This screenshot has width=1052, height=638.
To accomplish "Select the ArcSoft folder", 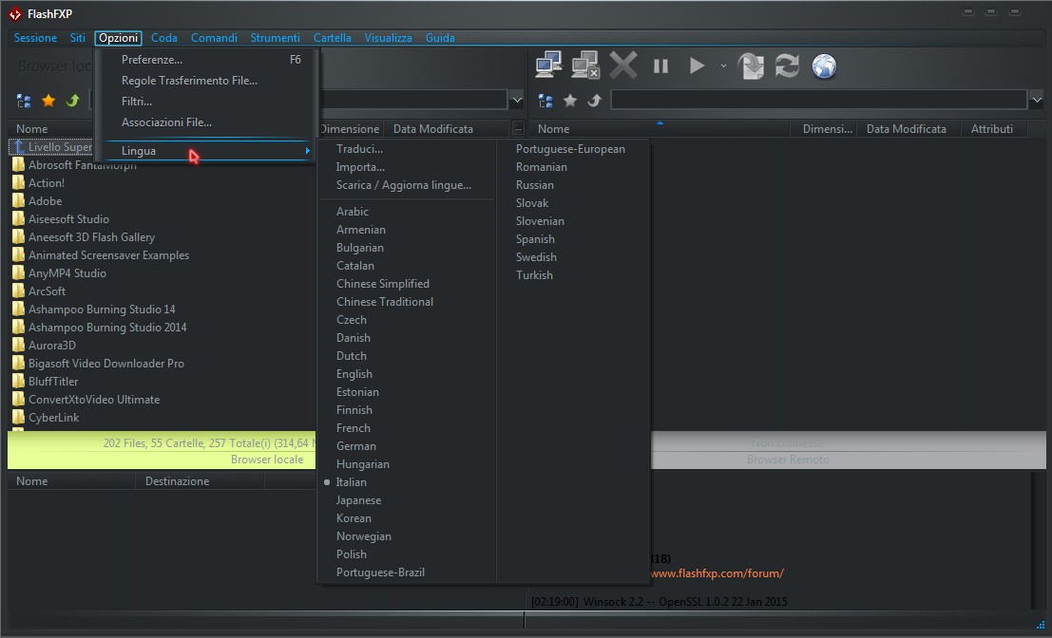I will (x=47, y=291).
